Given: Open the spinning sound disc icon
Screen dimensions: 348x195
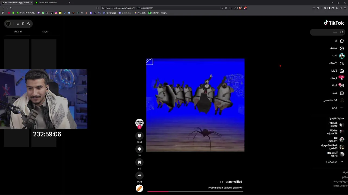Looking at the screenshot, I should click(139, 188).
